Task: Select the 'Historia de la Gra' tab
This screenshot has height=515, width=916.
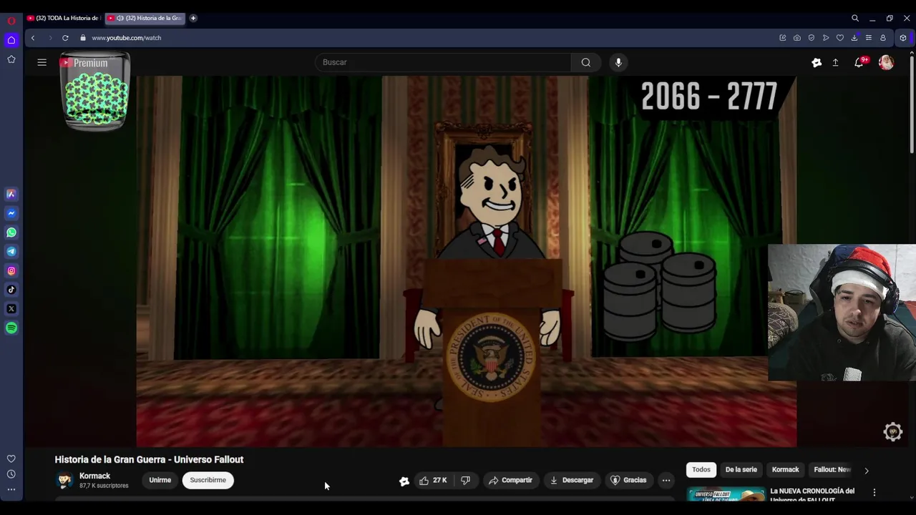Action: (x=146, y=19)
